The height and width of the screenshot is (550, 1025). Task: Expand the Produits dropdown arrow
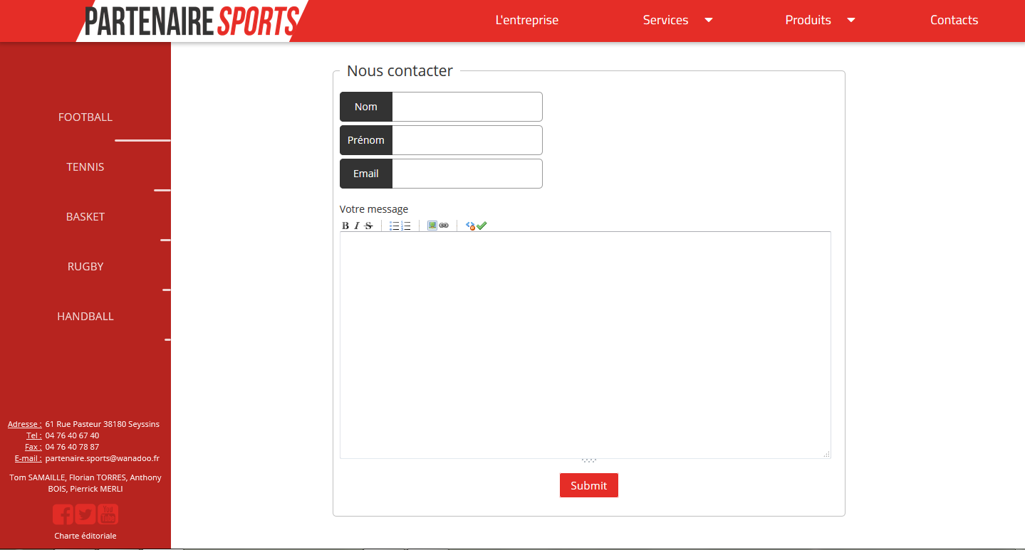pos(851,20)
